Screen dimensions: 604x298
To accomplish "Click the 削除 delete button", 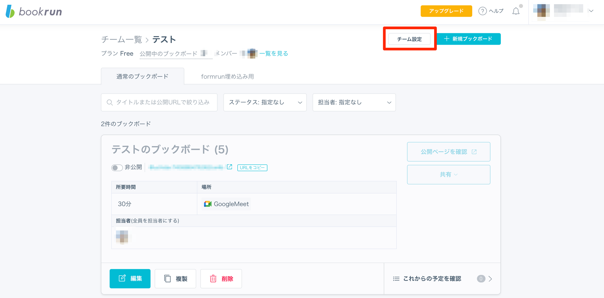I will point(221,279).
